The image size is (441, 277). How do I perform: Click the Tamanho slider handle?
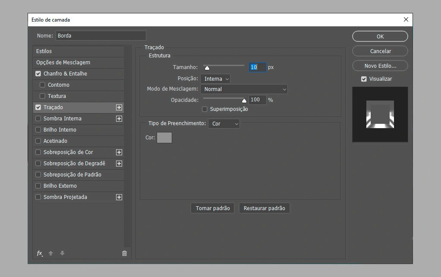(x=207, y=68)
